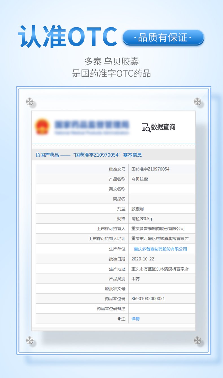Screen dimensions: 223x378
Task: Select the 乌贝胶囊 product name value
Action: (140, 179)
